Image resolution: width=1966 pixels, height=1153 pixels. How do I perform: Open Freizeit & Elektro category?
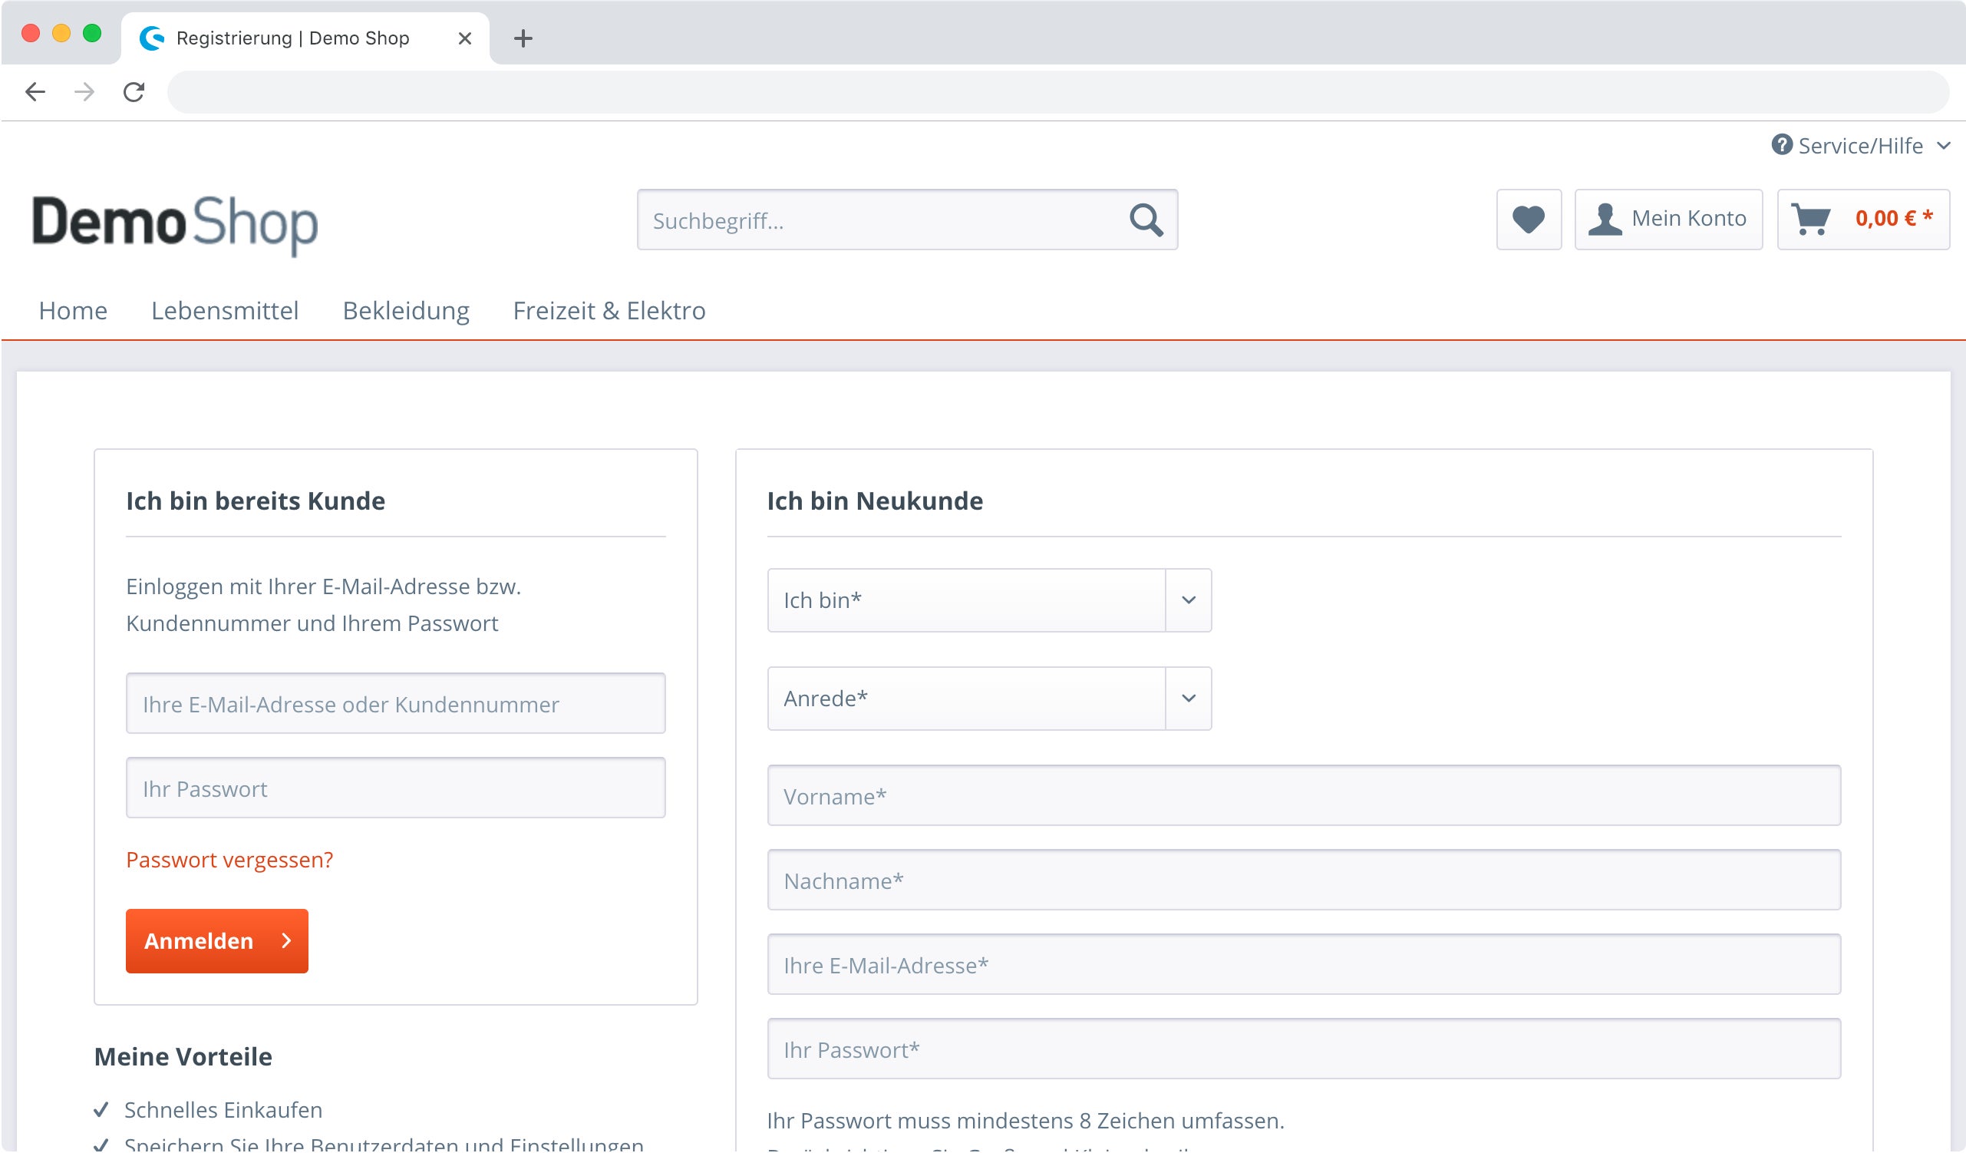pyautogui.click(x=609, y=311)
